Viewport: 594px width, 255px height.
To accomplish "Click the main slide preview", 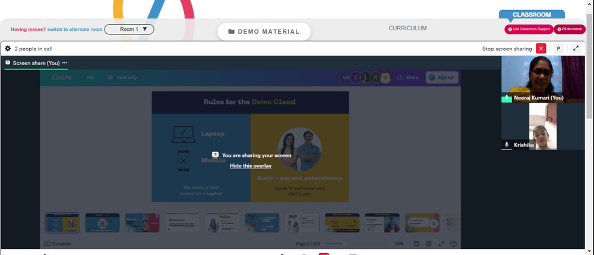I will [x=250, y=146].
